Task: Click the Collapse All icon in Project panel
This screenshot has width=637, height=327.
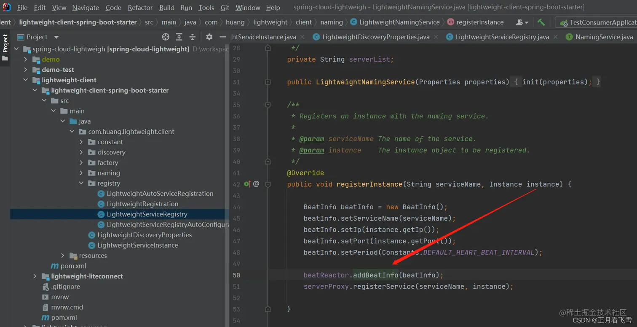Action: [x=193, y=37]
